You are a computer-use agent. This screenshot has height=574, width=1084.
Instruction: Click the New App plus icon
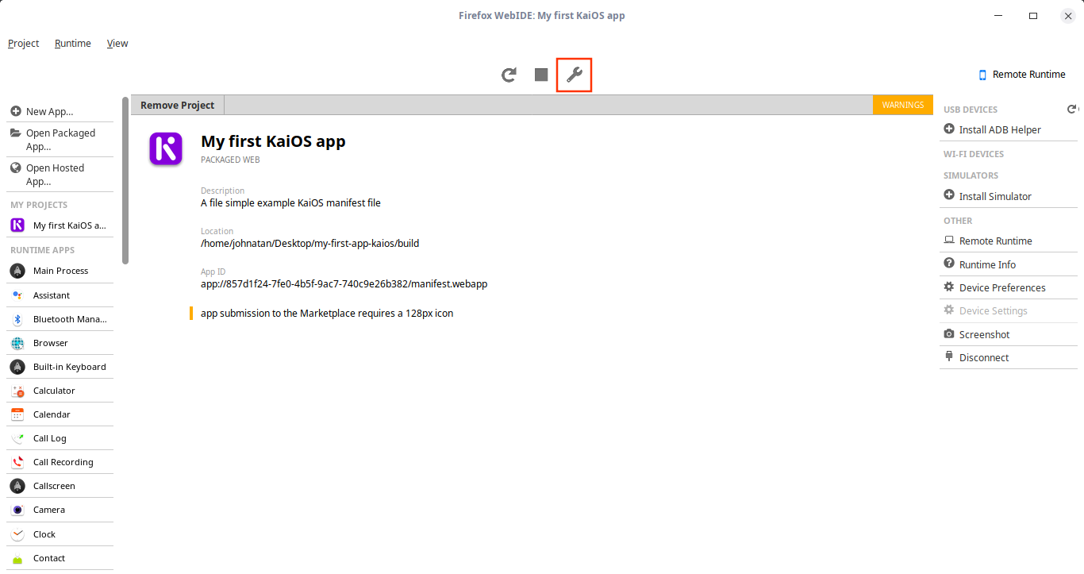point(16,111)
